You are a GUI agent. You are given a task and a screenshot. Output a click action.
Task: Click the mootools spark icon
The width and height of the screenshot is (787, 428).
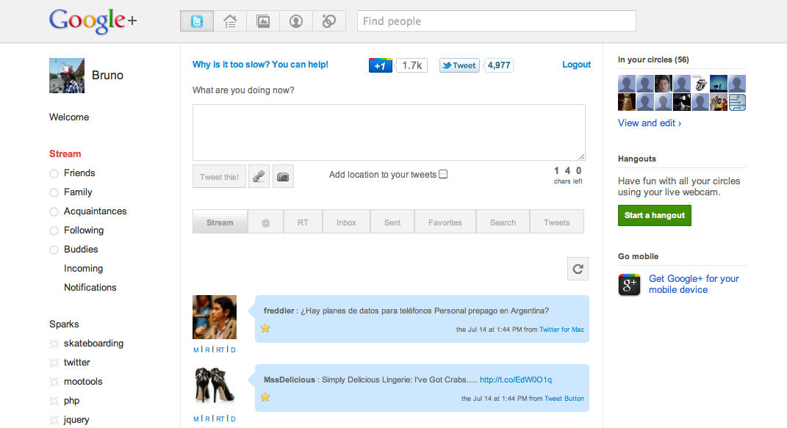click(54, 382)
